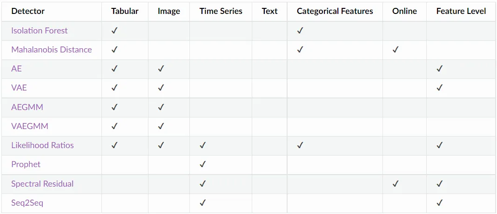
Task: Open the VAEGMM detector link
Action: (x=30, y=126)
